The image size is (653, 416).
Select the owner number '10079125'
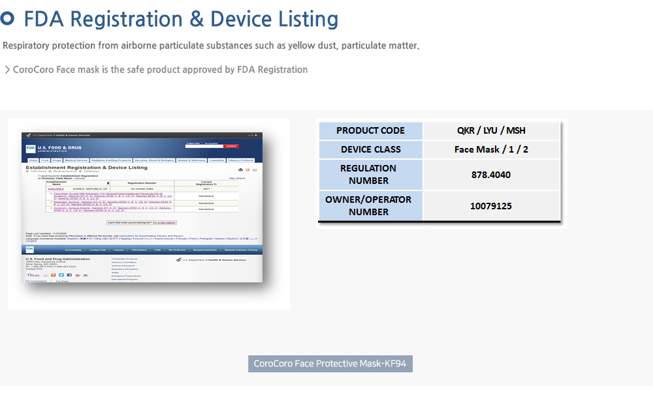[492, 206]
